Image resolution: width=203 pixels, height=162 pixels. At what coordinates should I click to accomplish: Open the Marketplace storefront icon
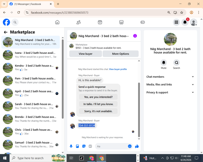coord(121,22)
